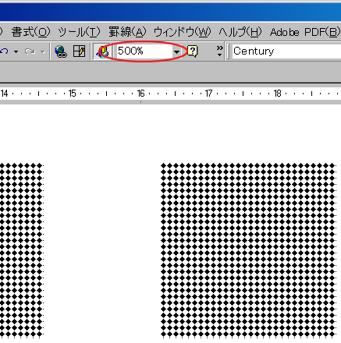This screenshot has height=343, width=341.
Task: Click the Undo arrow icon
Action: tap(5, 51)
